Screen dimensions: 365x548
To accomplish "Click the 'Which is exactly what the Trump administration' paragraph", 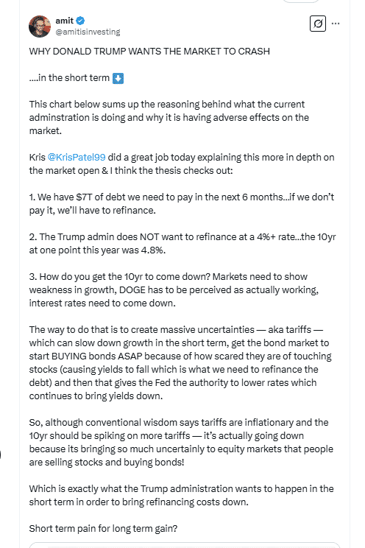I will [181, 495].
